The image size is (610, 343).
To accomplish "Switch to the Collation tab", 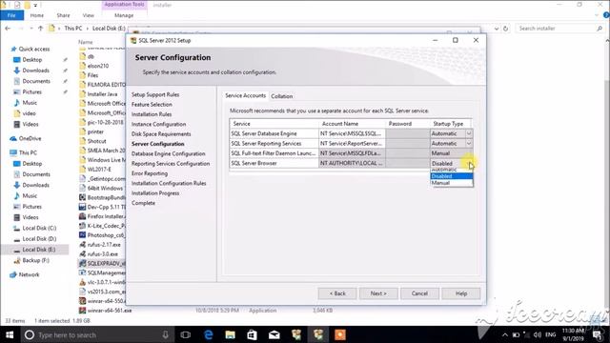I will [282, 96].
